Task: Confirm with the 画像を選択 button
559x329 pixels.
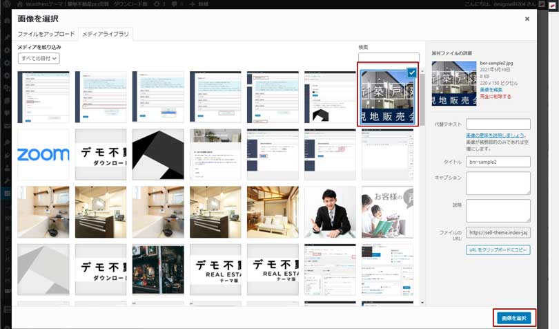Action: click(x=514, y=317)
